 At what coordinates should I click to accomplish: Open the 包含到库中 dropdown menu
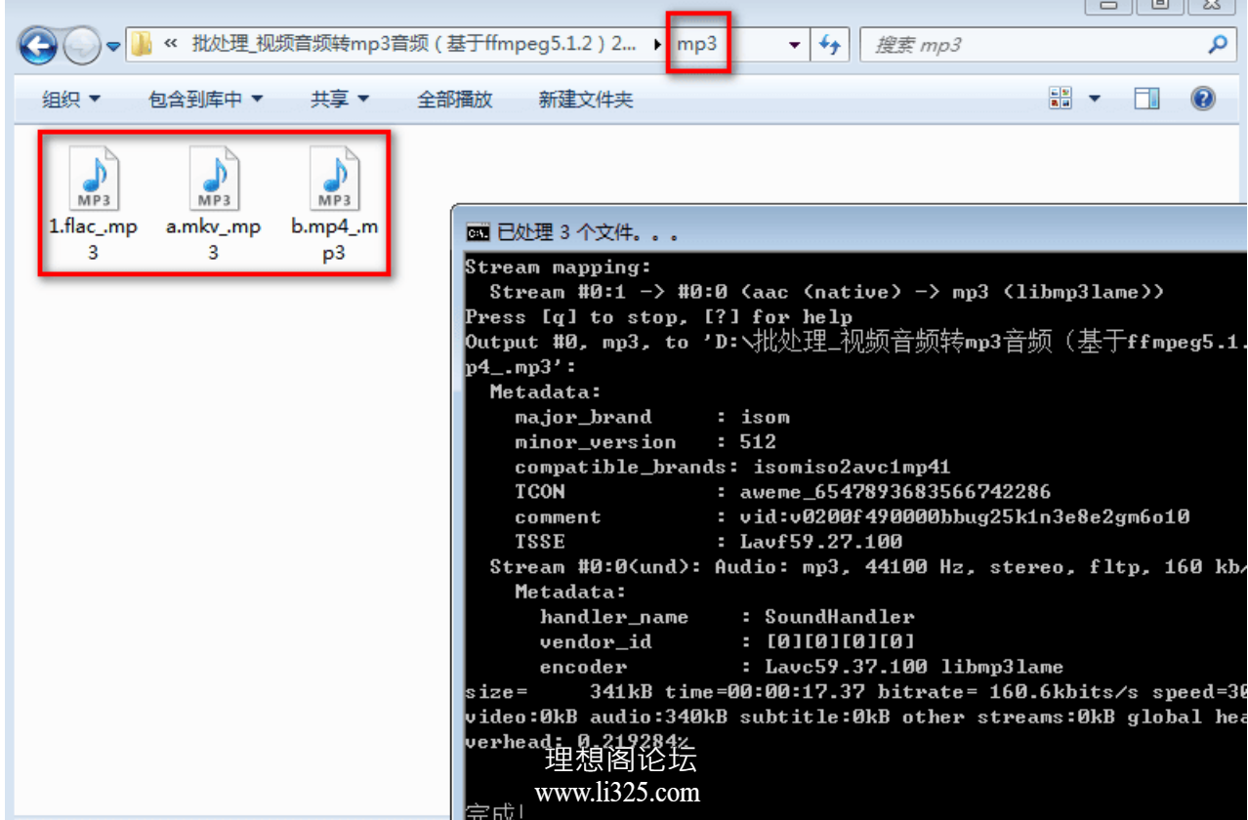click(205, 99)
